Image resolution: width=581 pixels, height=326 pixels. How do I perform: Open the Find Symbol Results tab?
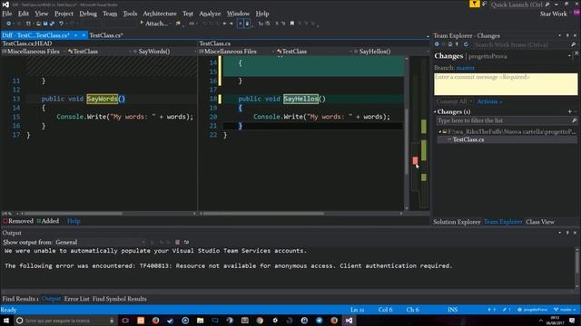pyautogui.click(x=119, y=299)
